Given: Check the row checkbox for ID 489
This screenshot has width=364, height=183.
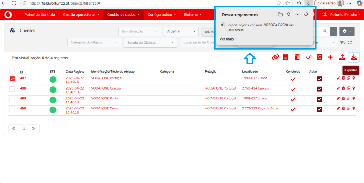Looking at the screenshot, I should 12,99.
